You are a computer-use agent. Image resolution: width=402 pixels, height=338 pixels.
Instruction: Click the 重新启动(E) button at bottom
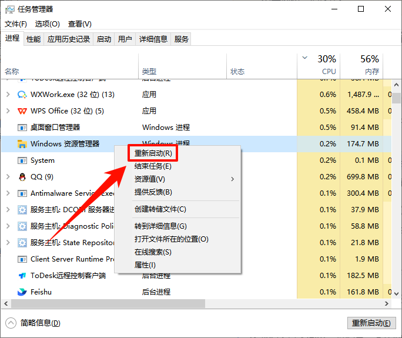click(x=371, y=323)
